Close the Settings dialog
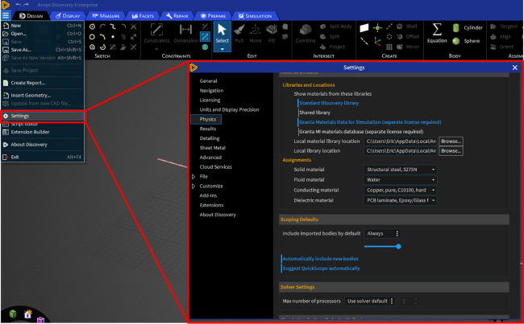 514,68
